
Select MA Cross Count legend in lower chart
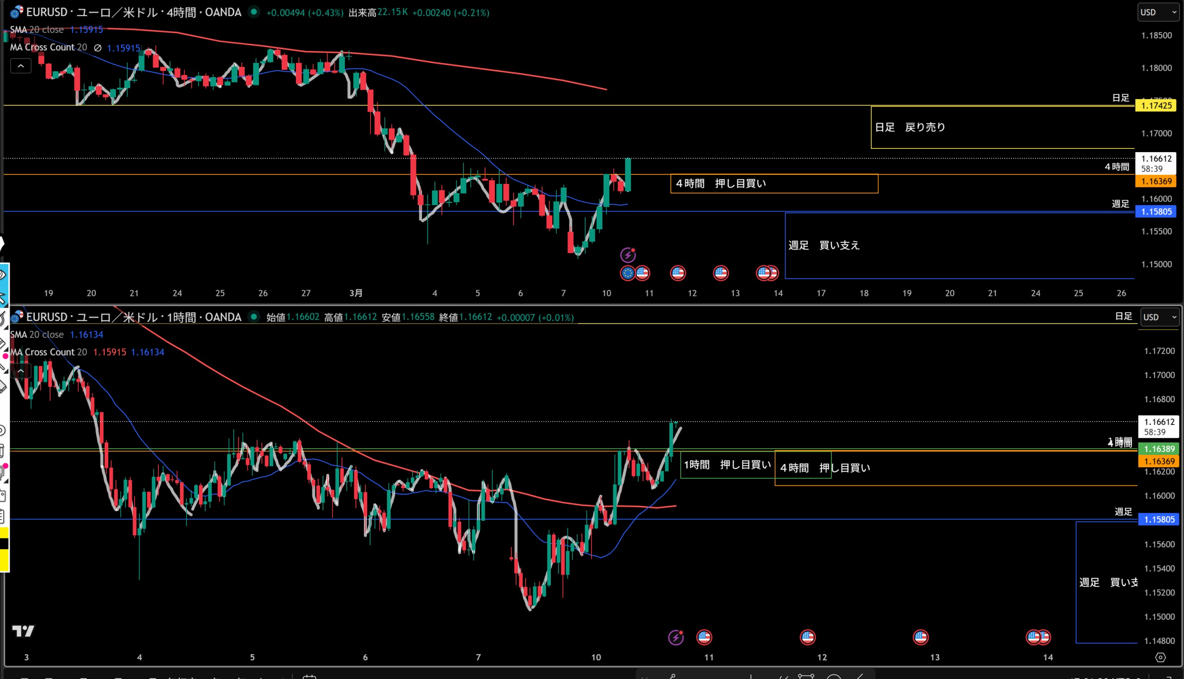[49, 352]
